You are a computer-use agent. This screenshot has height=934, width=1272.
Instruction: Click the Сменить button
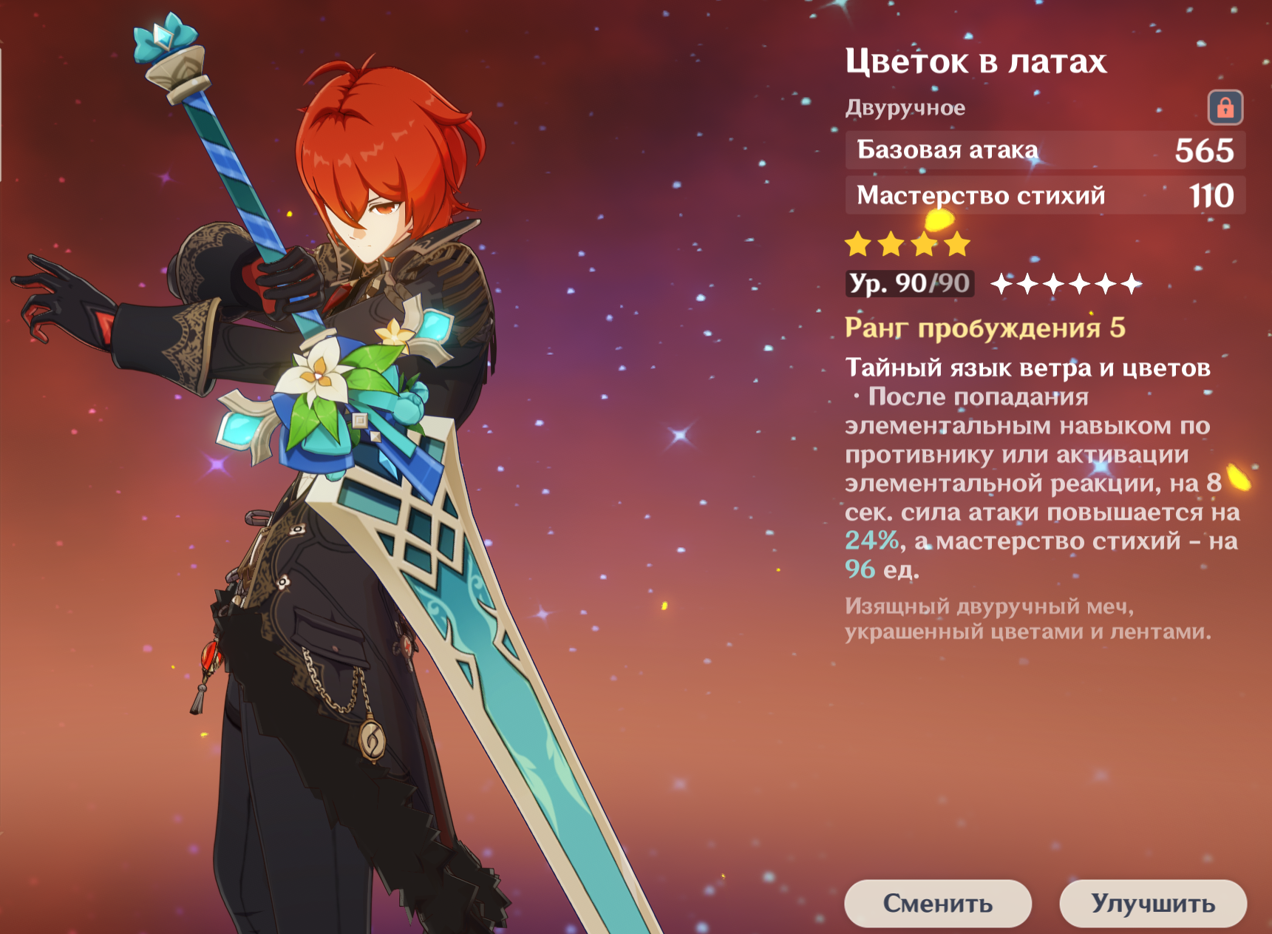coord(938,903)
